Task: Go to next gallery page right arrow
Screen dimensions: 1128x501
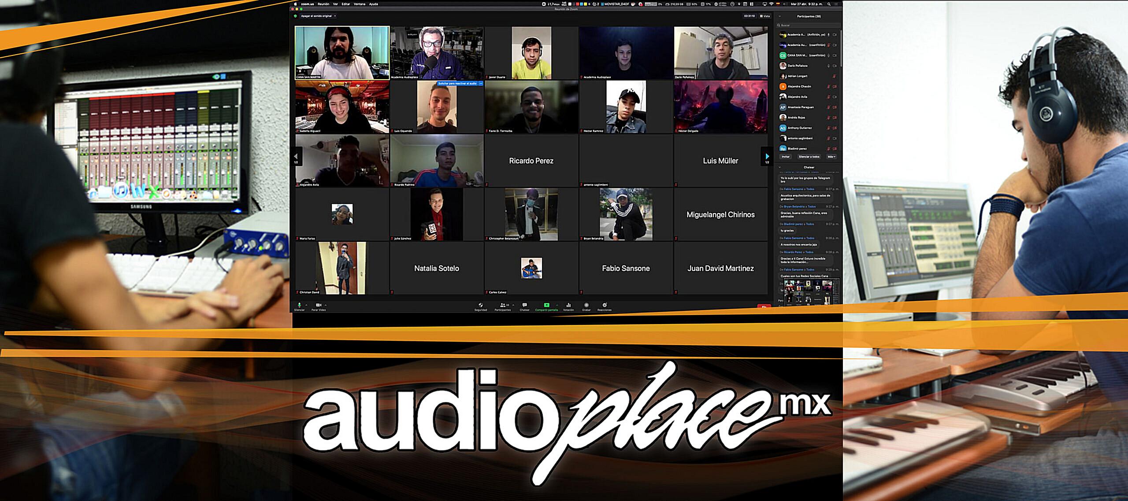Action: [x=767, y=156]
